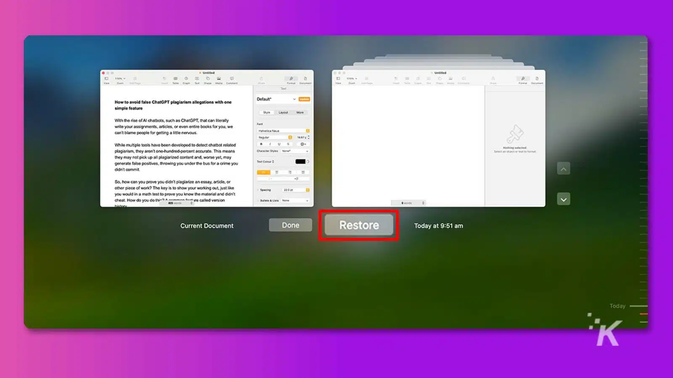
Task: Click the Done button
Action: coord(290,225)
